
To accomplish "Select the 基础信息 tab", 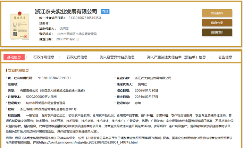I will tap(14, 57).
